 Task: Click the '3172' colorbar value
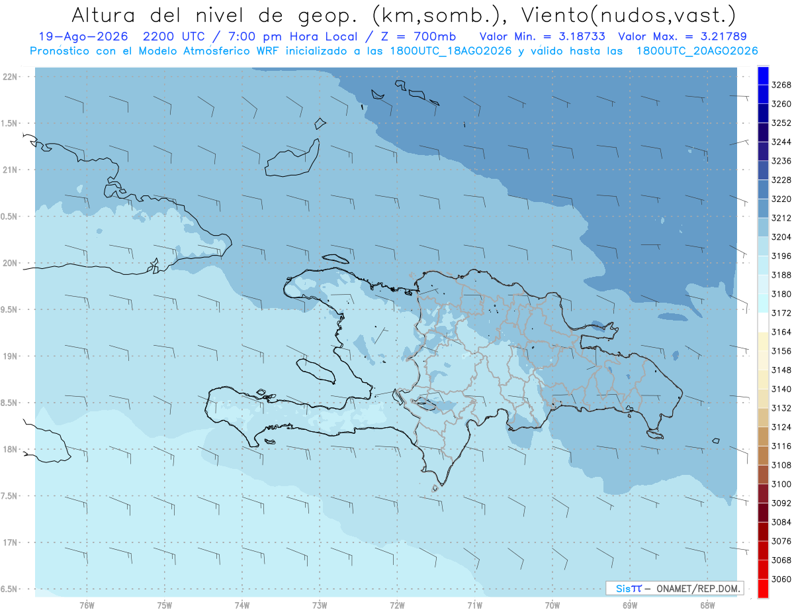point(781,313)
